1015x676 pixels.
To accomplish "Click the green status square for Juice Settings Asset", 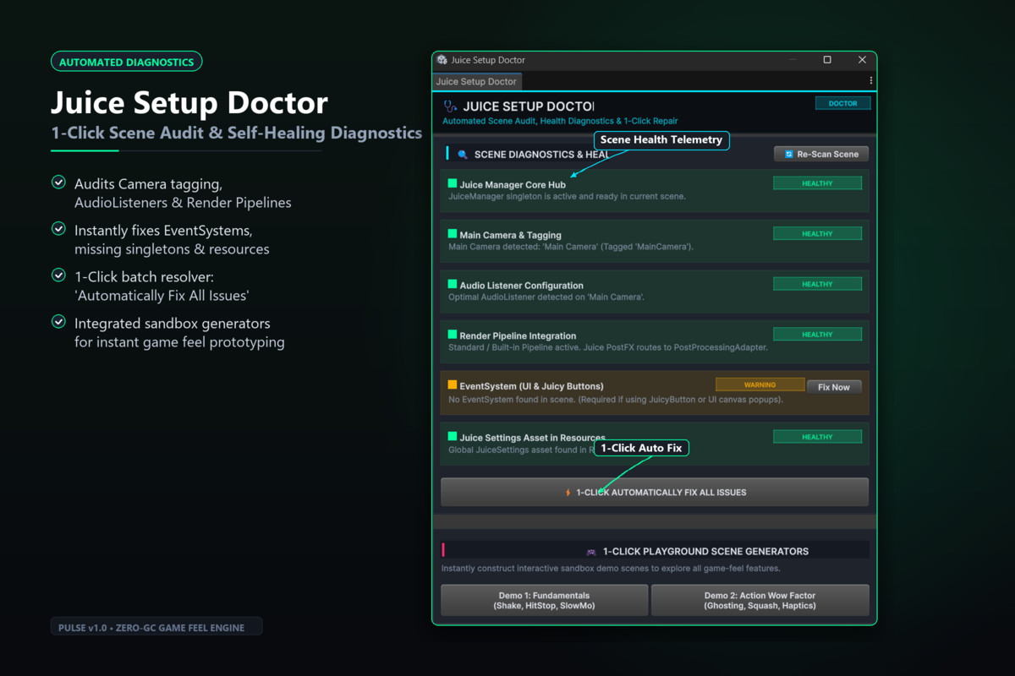I will pyautogui.click(x=453, y=437).
